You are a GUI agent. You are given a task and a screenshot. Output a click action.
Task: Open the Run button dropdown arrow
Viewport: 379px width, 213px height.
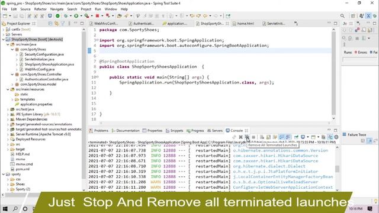(x=81, y=16)
